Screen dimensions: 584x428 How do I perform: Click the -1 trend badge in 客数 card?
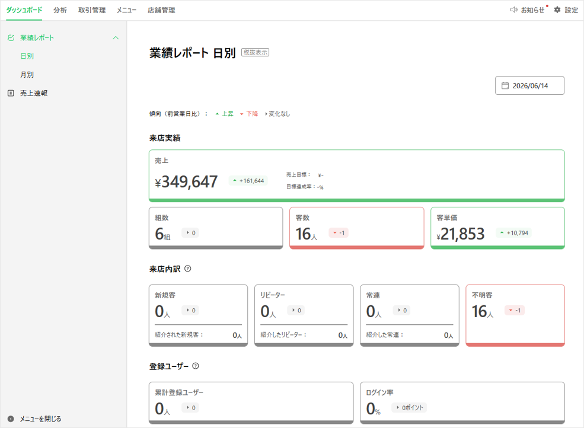point(339,233)
